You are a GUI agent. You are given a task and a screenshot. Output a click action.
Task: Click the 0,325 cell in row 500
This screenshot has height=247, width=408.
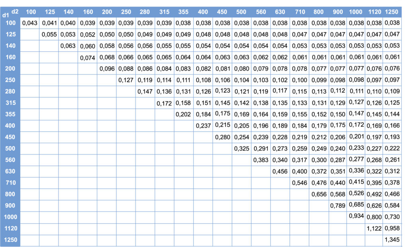[241, 149]
